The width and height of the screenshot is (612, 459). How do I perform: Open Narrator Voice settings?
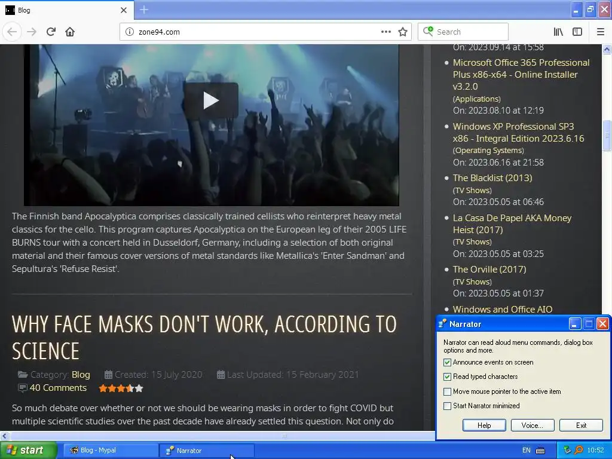pyautogui.click(x=533, y=425)
